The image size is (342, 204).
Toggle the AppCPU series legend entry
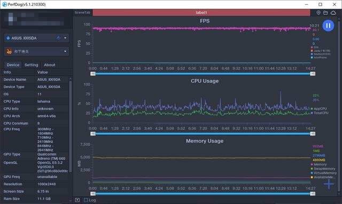pyautogui.click(x=318, y=108)
